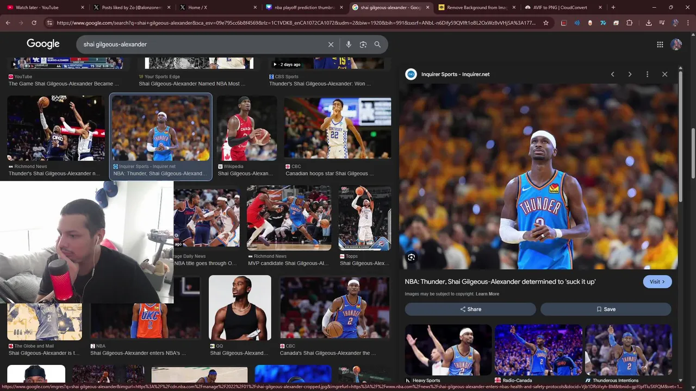
Task: Open 'NBA title goes through O...' caption
Action: pyautogui.click(x=206, y=263)
